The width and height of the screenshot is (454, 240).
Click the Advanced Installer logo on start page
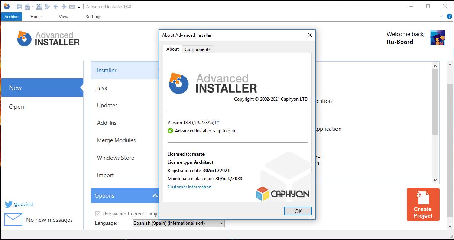(48, 39)
